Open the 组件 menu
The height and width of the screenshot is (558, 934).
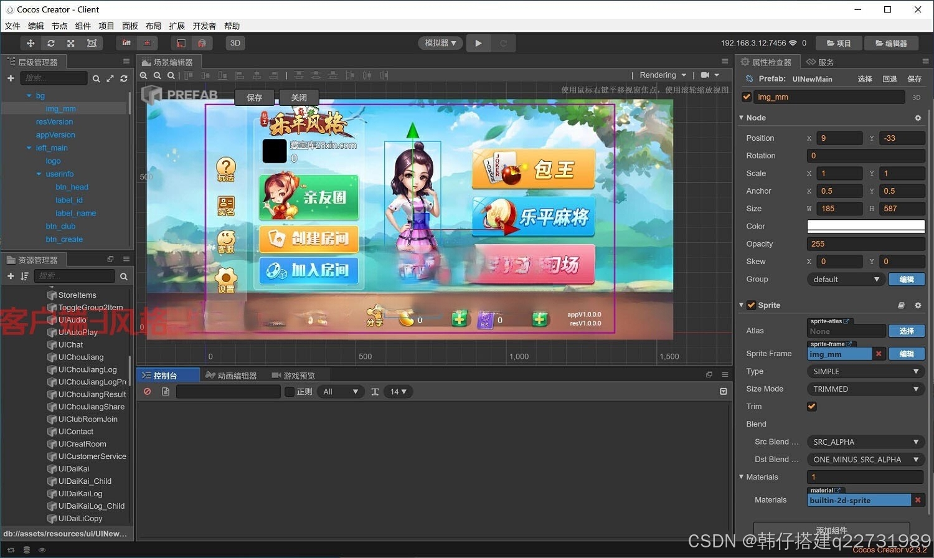point(83,26)
